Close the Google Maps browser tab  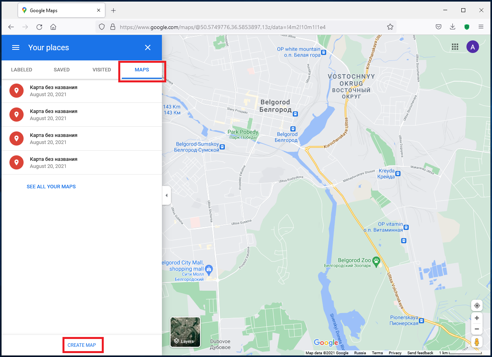tap(99, 10)
